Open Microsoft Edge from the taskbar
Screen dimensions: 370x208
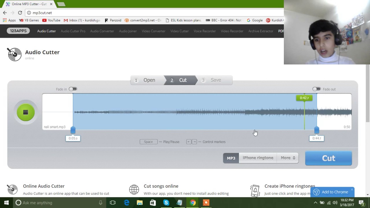click(x=127, y=203)
